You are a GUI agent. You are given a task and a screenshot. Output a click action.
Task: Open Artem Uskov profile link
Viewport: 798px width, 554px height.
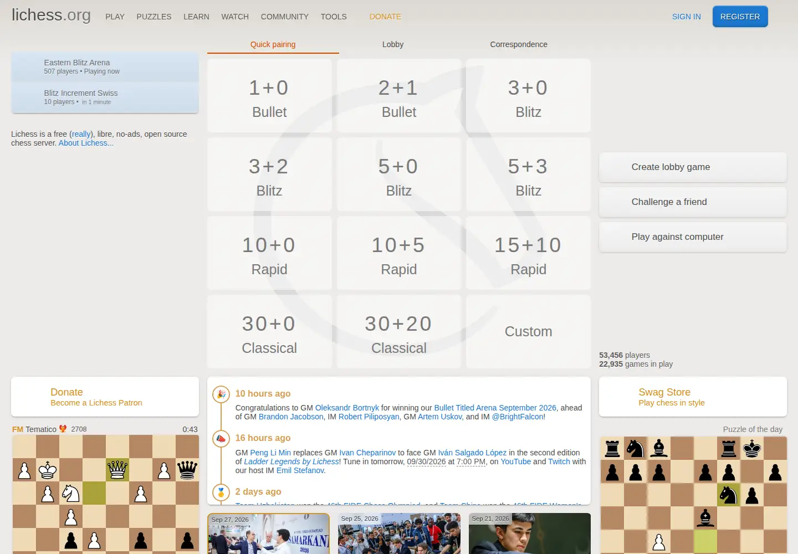click(x=439, y=417)
